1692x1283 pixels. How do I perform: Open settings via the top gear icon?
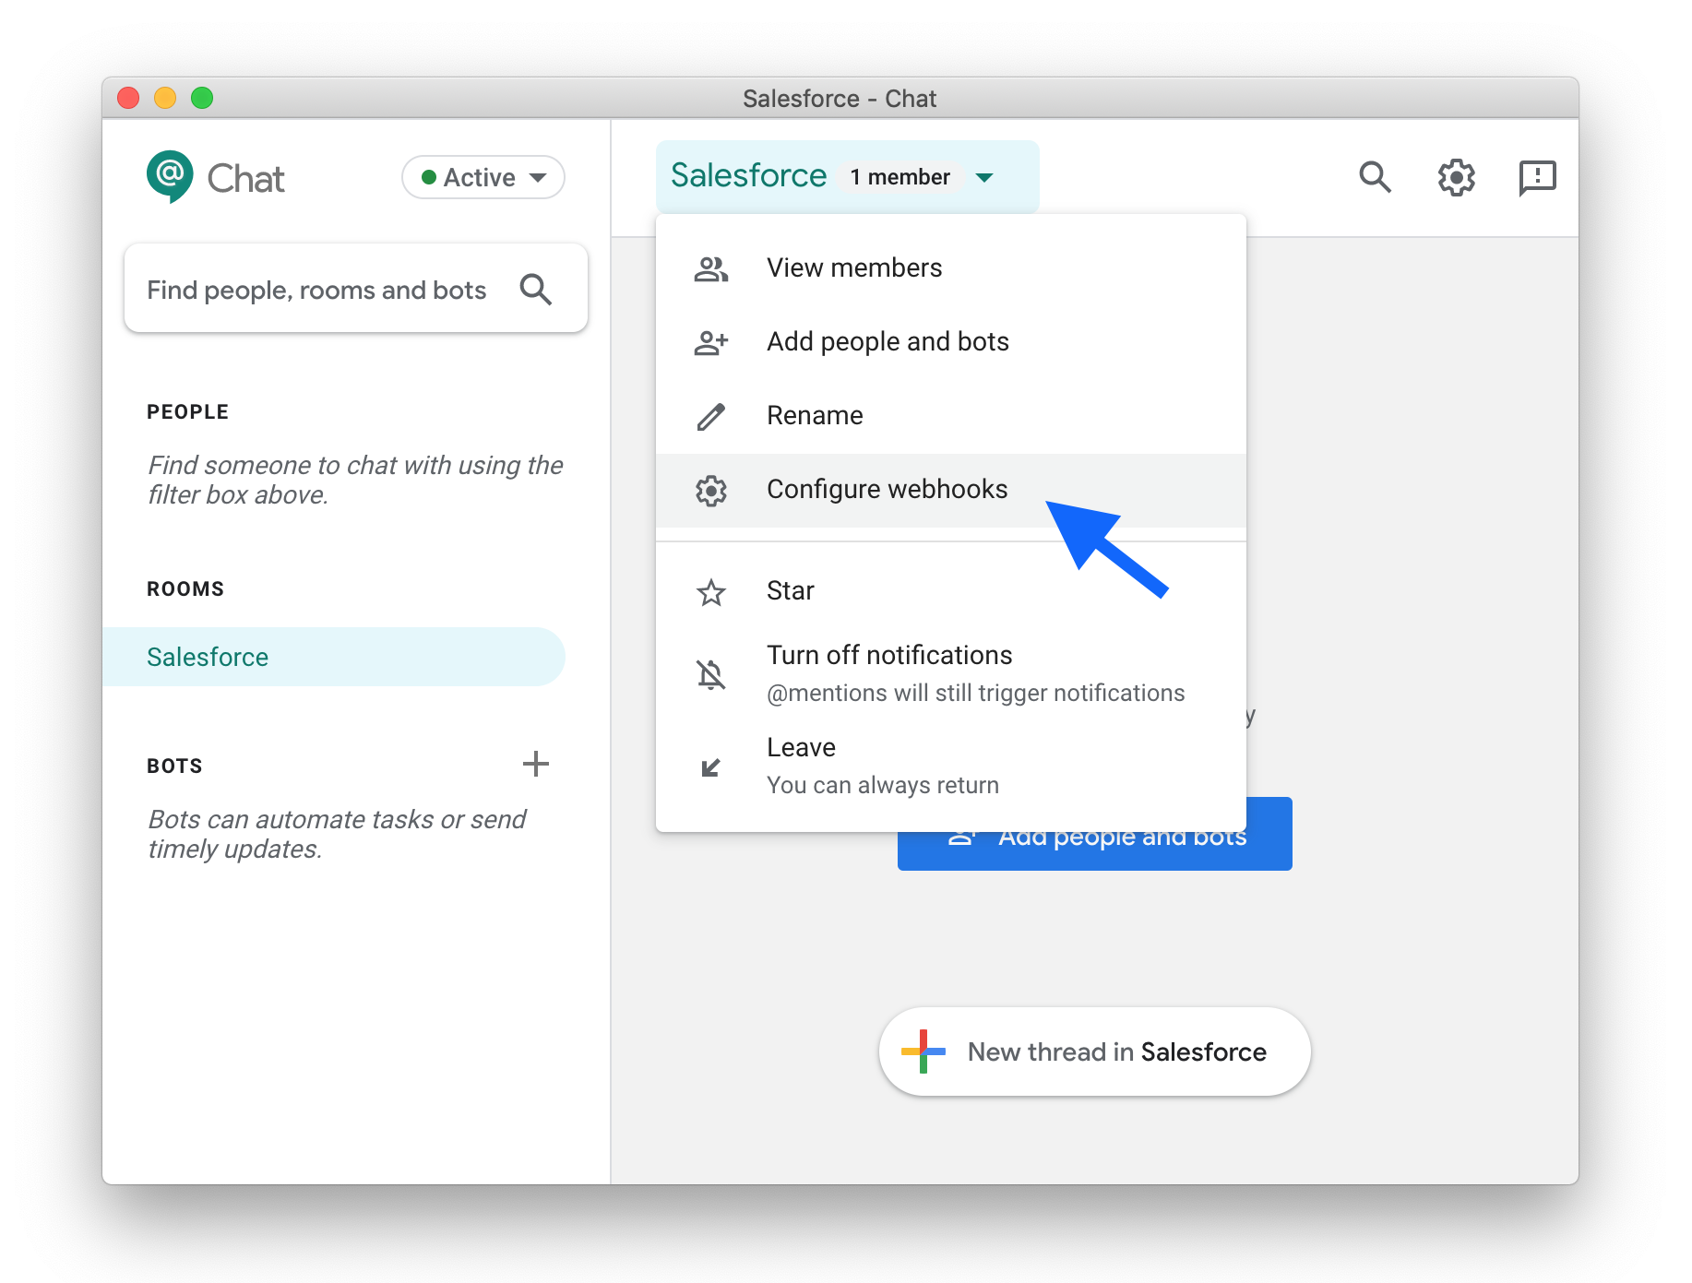[1457, 177]
